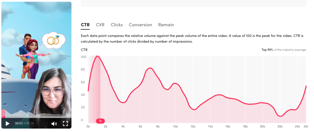Image resolution: width=314 pixels, height=132 pixels.
Task: Open the video in fullscreen
Action: [x=66, y=123]
